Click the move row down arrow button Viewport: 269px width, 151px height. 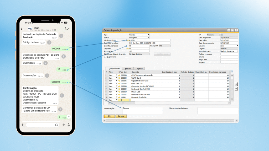(x=236, y=89)
